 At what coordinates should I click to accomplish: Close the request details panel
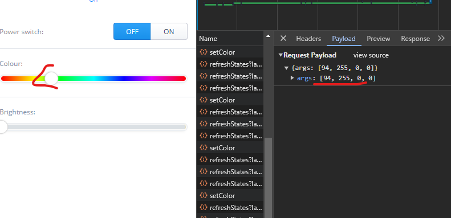[283, 38]
